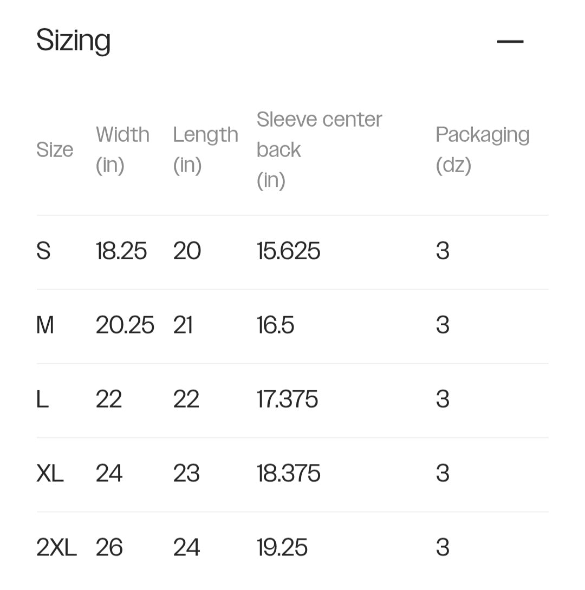Select the 16.5 sleeve measurement
This screenshot has width=585, height=590.
pyautogui.click(x=275, y=325)
